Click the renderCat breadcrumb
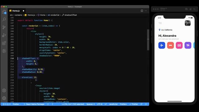Viewport: 199px width, 112px height. (x=53, y=15)
